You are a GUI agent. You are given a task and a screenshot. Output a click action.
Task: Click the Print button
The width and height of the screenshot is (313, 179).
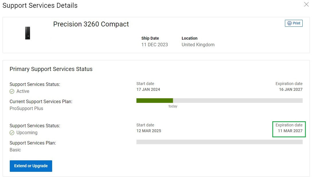click(294, 23)
